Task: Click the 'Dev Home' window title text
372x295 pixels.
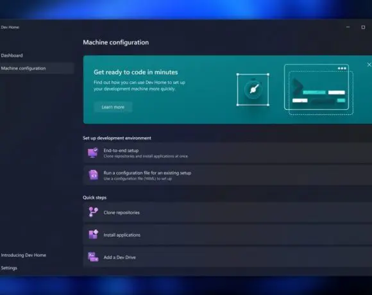Action: click(10, 28)
